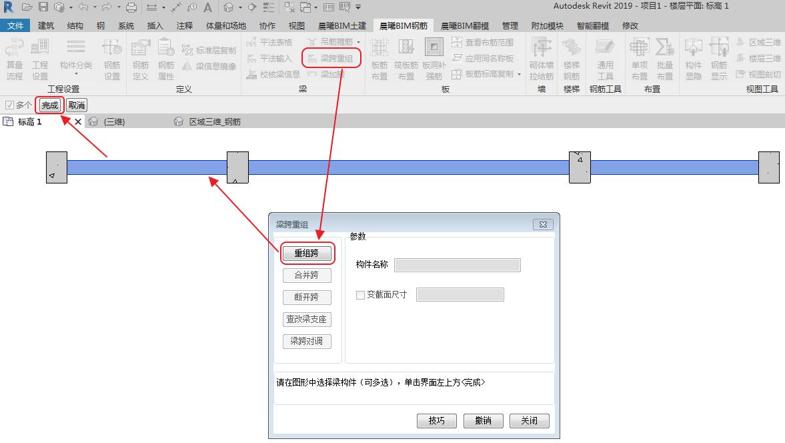Open 算量流程 tool in ribbon
The height and width of the screenshot is (443, 785).
(14, 59)
